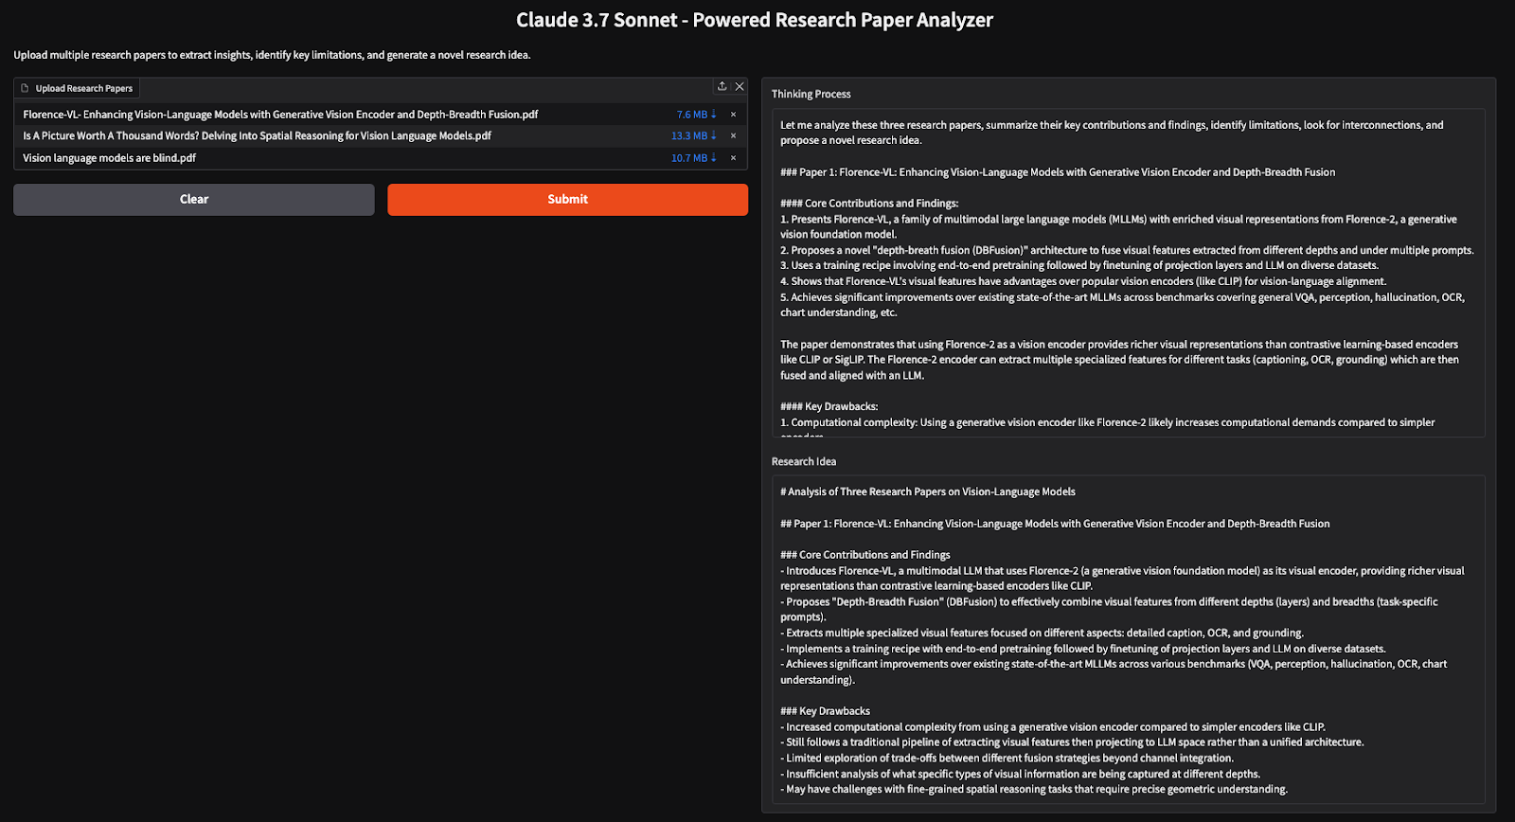Select the Florence-VL pdf file name

coord(280,115)
